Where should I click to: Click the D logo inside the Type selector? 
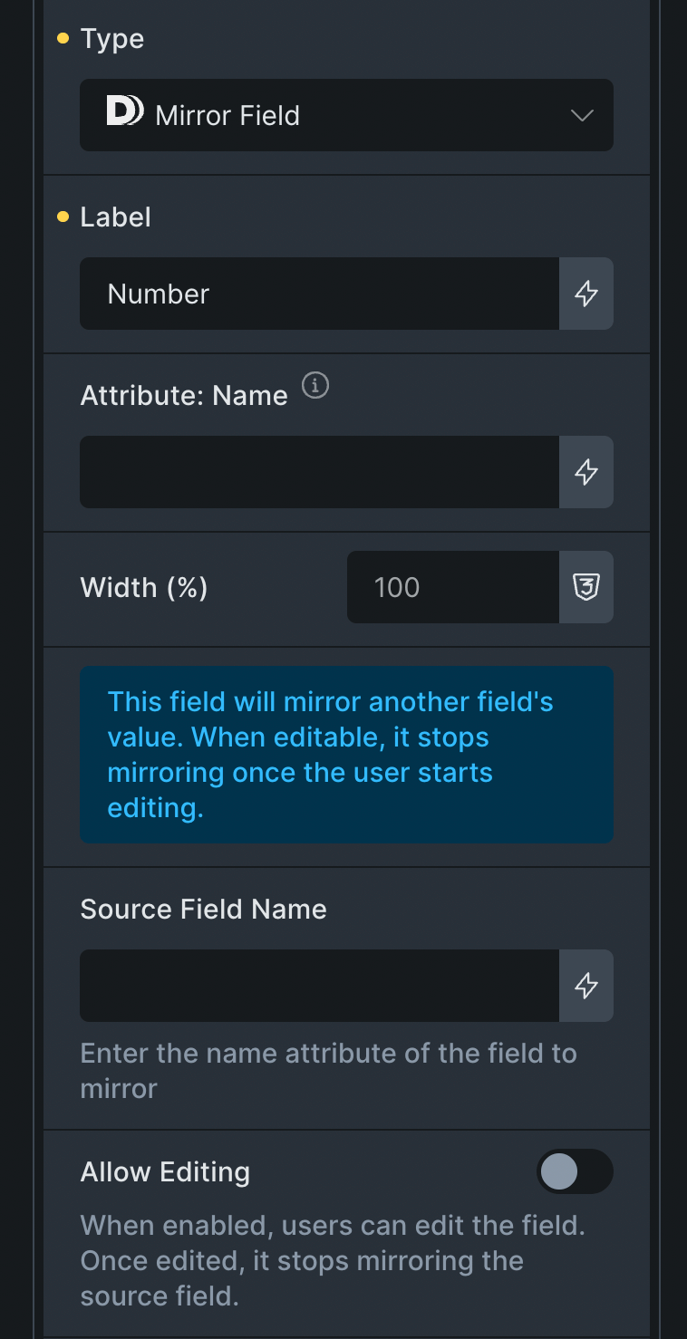[128, 111]
